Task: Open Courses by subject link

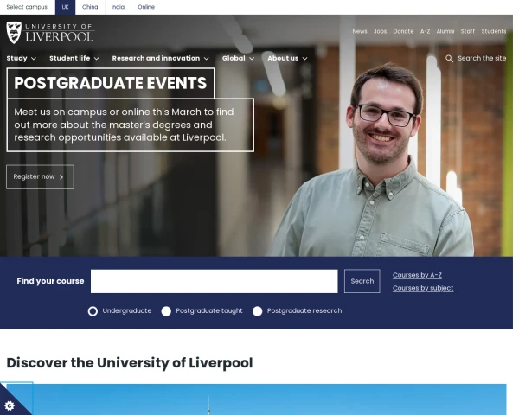Action: tap(423, 288)
